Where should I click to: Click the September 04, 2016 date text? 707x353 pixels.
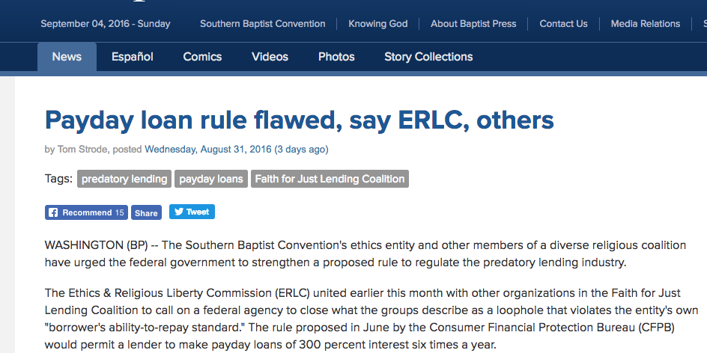[106, 24]
